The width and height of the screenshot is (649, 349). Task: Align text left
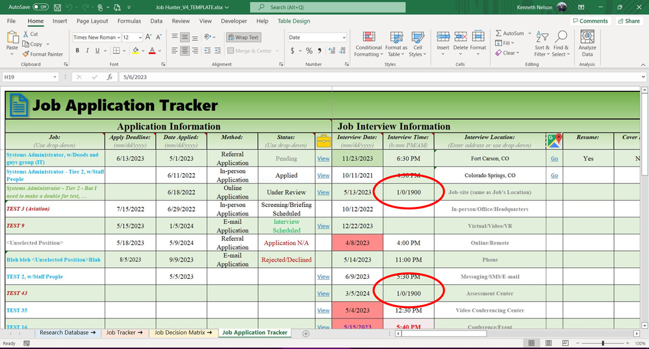pyautogui.click(x=175, y=51)
